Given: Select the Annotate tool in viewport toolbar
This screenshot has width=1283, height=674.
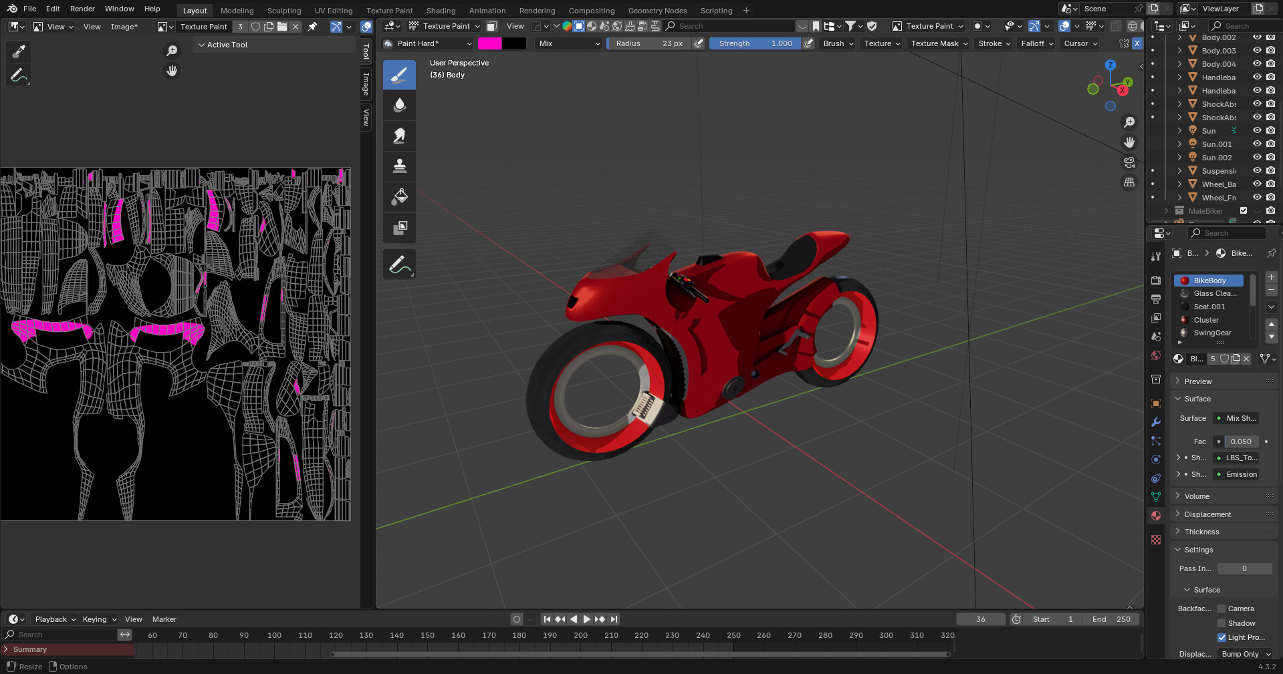Looking at the screenshot, I should coord(399,265).
